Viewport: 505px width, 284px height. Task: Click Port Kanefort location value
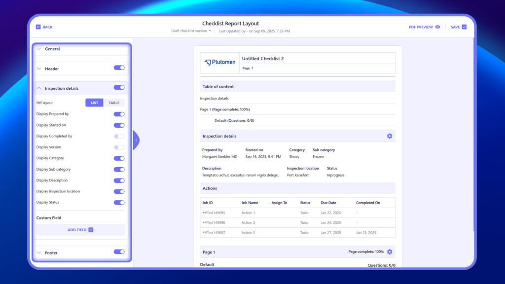(x=297, y=175)
